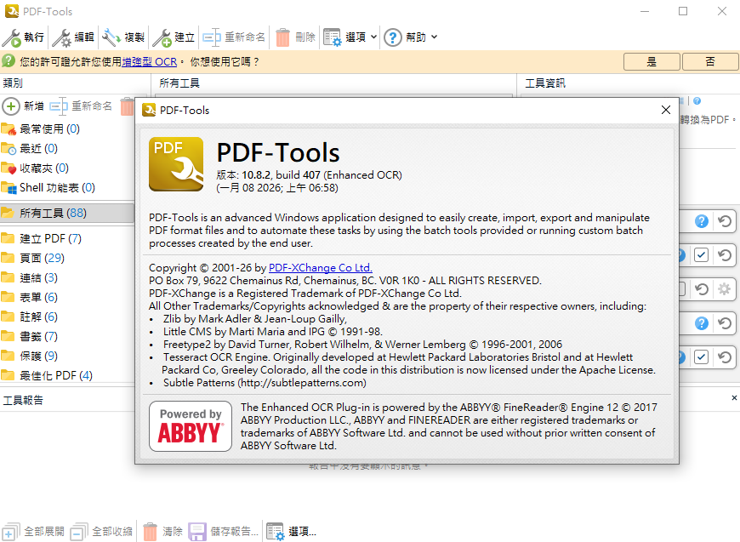The height and width of the screenshot is (542, 740).
Task: Click 清除 to clear the report
Action: 162,532
